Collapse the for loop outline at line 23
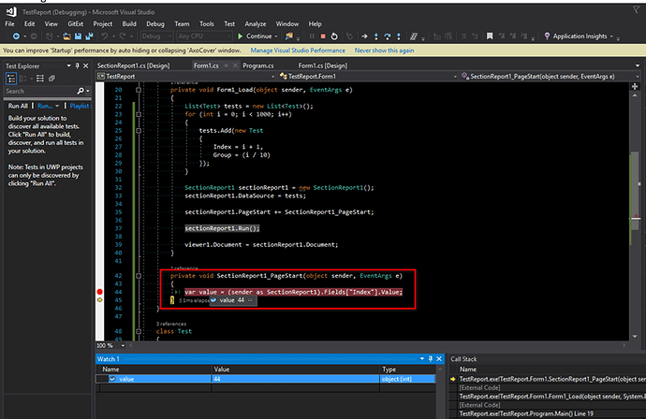646x419 pixels. click(139, 114)
